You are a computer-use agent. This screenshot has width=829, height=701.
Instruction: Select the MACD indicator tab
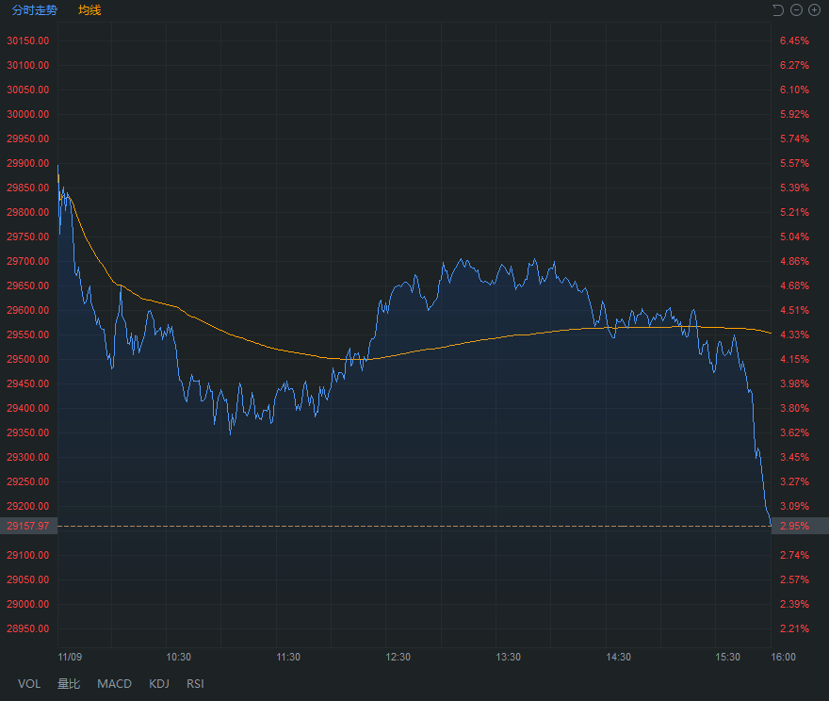coord(114,683)
